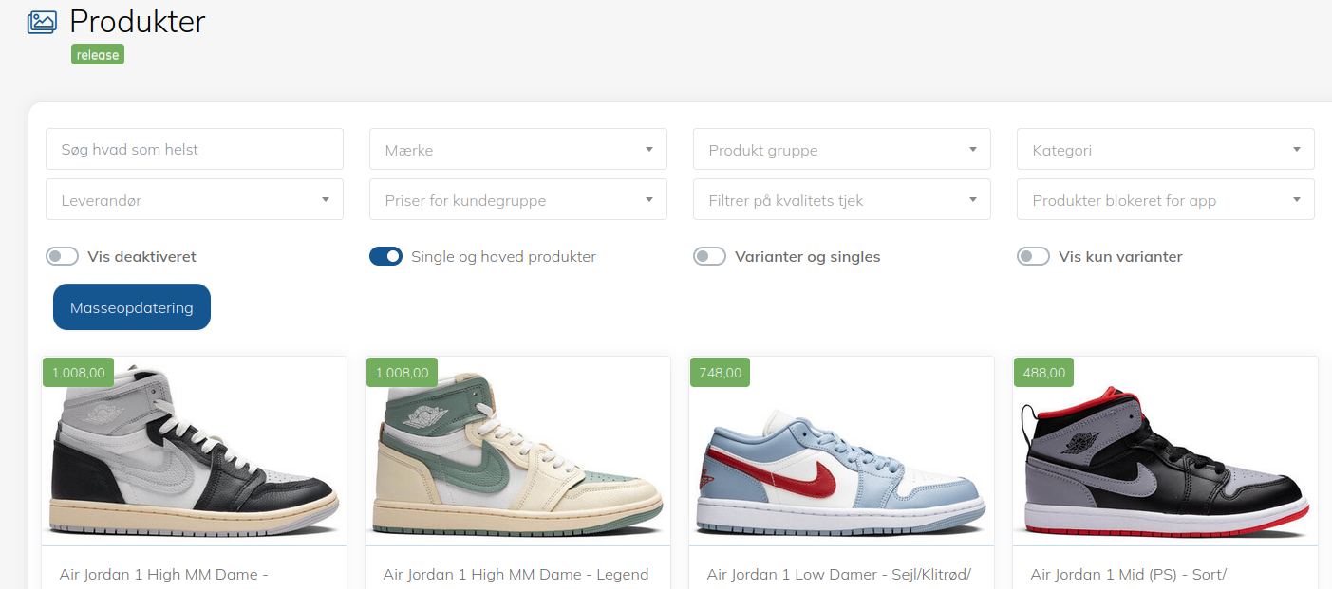Open the Produkt gruppe dropdown
This screenshot has height=589, width=1332.
tap(842, 149)
